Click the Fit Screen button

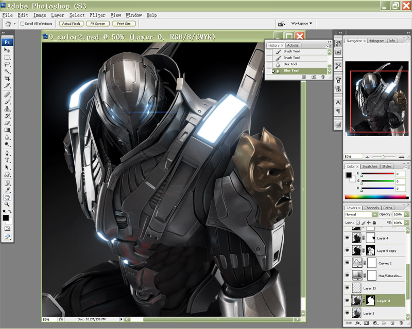pos(98,24)
